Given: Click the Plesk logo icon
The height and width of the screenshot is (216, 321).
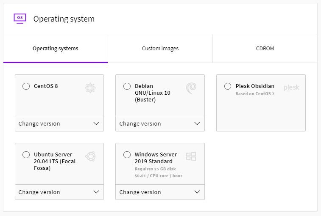Looking at the screenshot, I should pos(291,88).
